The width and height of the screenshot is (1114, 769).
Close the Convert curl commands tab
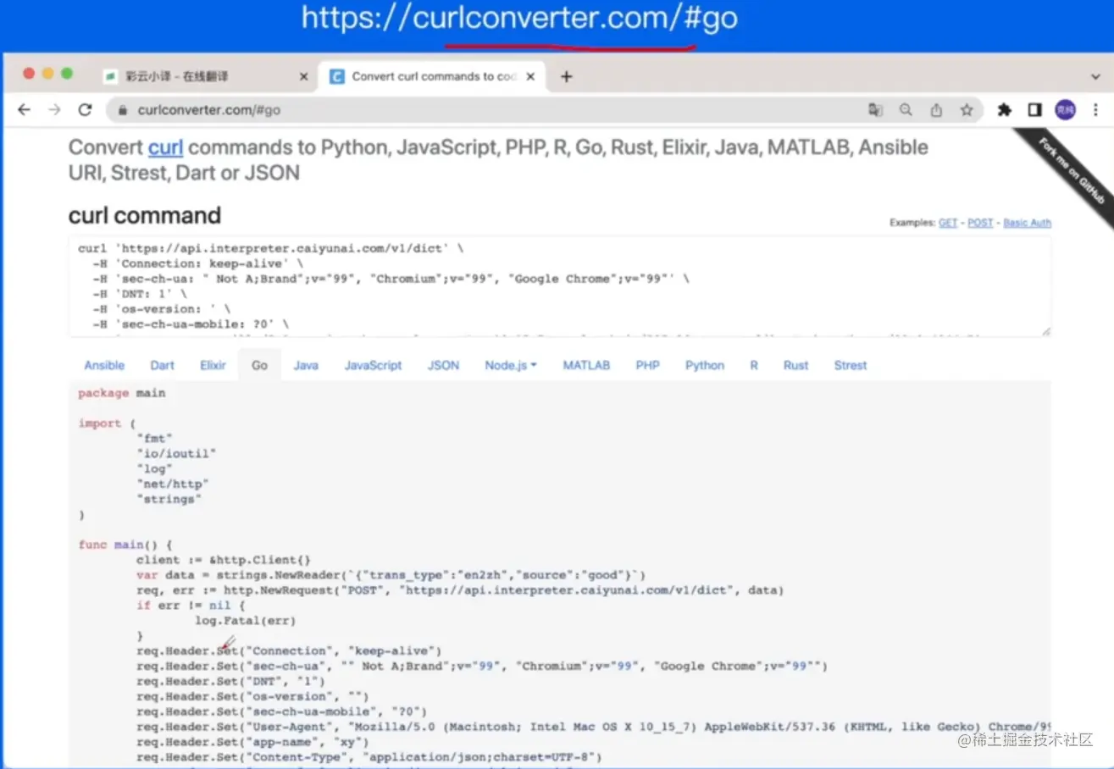531,76
